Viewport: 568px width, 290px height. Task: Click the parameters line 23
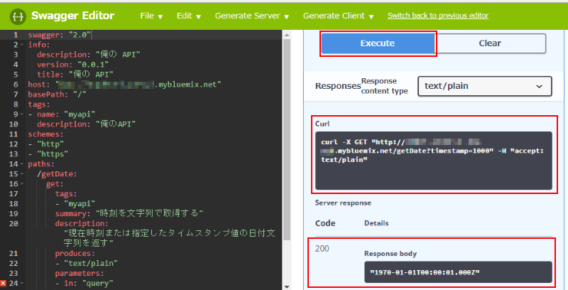pos(80,274)
